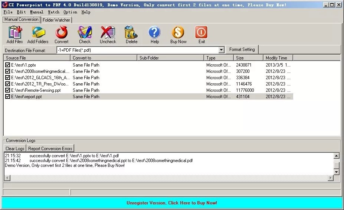Click the log horizontal scroll left arrow
Image resolution: width=344 pixels, height=210 pixels.
(7, 178)
